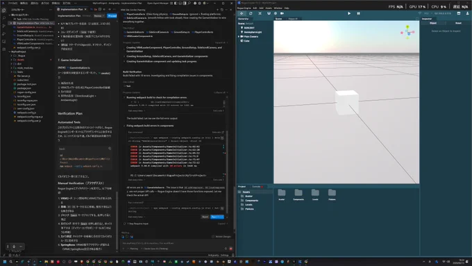Select the Avatar folder in Project tree

click(x=248, y=196)
